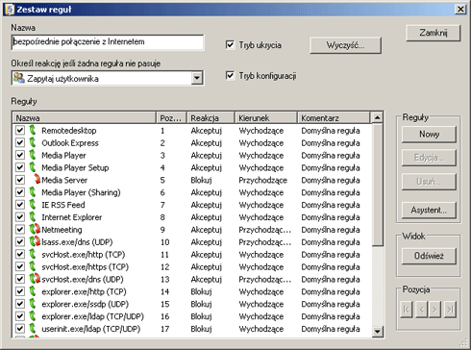Click the user icon in Zapytaj użytkownika combo
This screenshot has height=350, width=471.
click(x=19, y=78)
